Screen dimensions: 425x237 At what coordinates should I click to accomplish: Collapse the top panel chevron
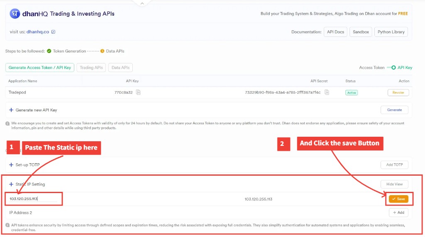click(142, 3)
